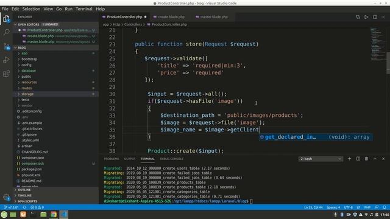
Task: Expand the NPM Scripts section
Action: (x=56, y=201)
